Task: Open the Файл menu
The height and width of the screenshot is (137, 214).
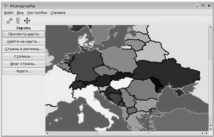Action: [x=9, y=13]
